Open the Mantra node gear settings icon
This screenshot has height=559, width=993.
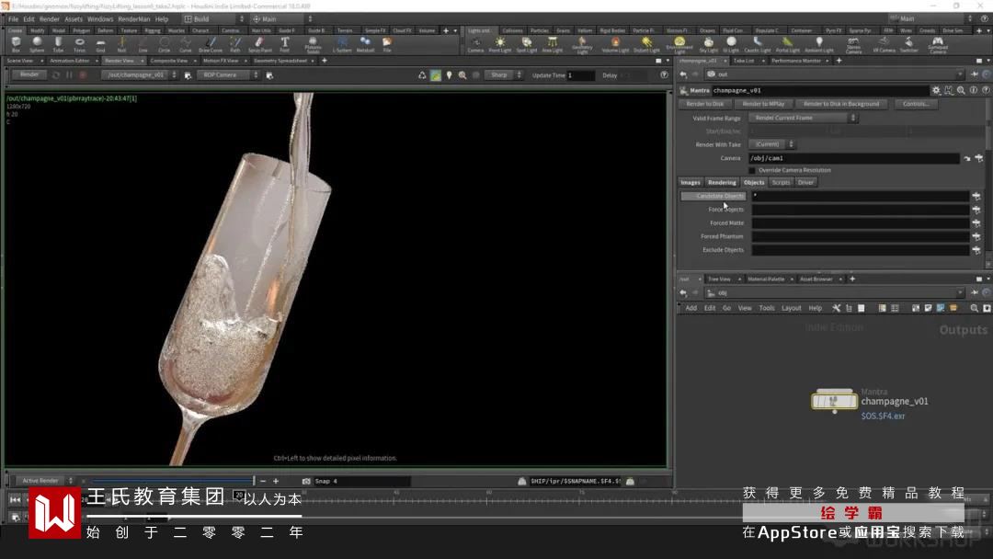point(936,91)
